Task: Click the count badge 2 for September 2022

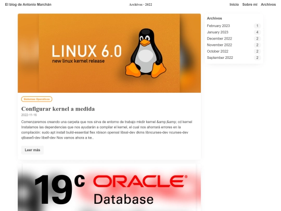Action: point(257,58)
